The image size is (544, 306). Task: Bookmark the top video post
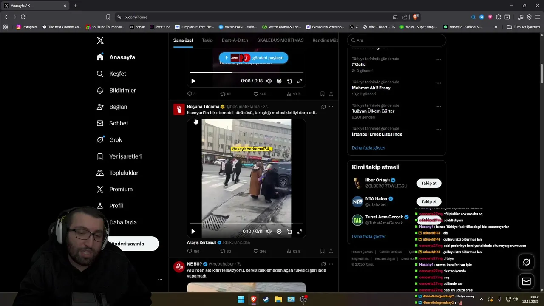click(323, 93)
